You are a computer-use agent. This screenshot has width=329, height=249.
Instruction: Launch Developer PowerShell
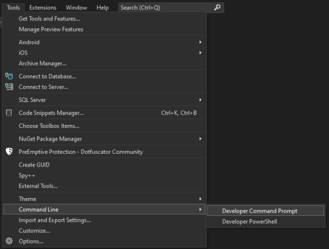coord(265,221)
